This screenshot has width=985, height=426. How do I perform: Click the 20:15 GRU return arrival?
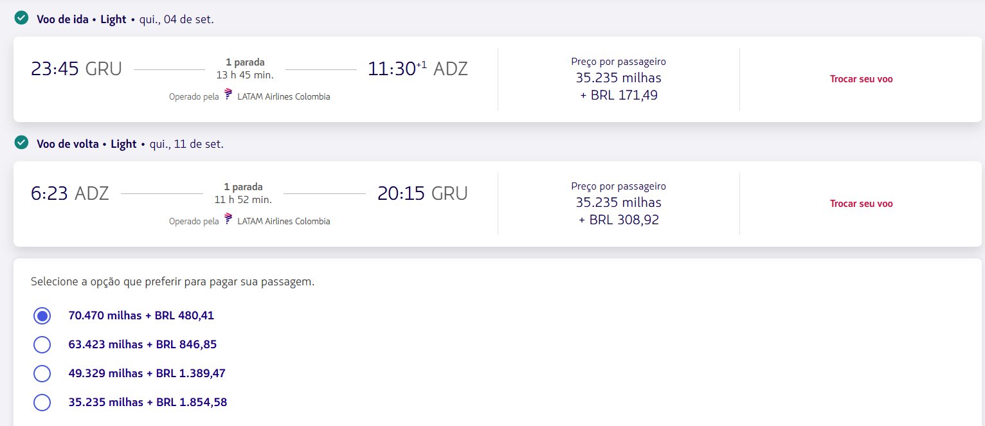click(422, 193)
